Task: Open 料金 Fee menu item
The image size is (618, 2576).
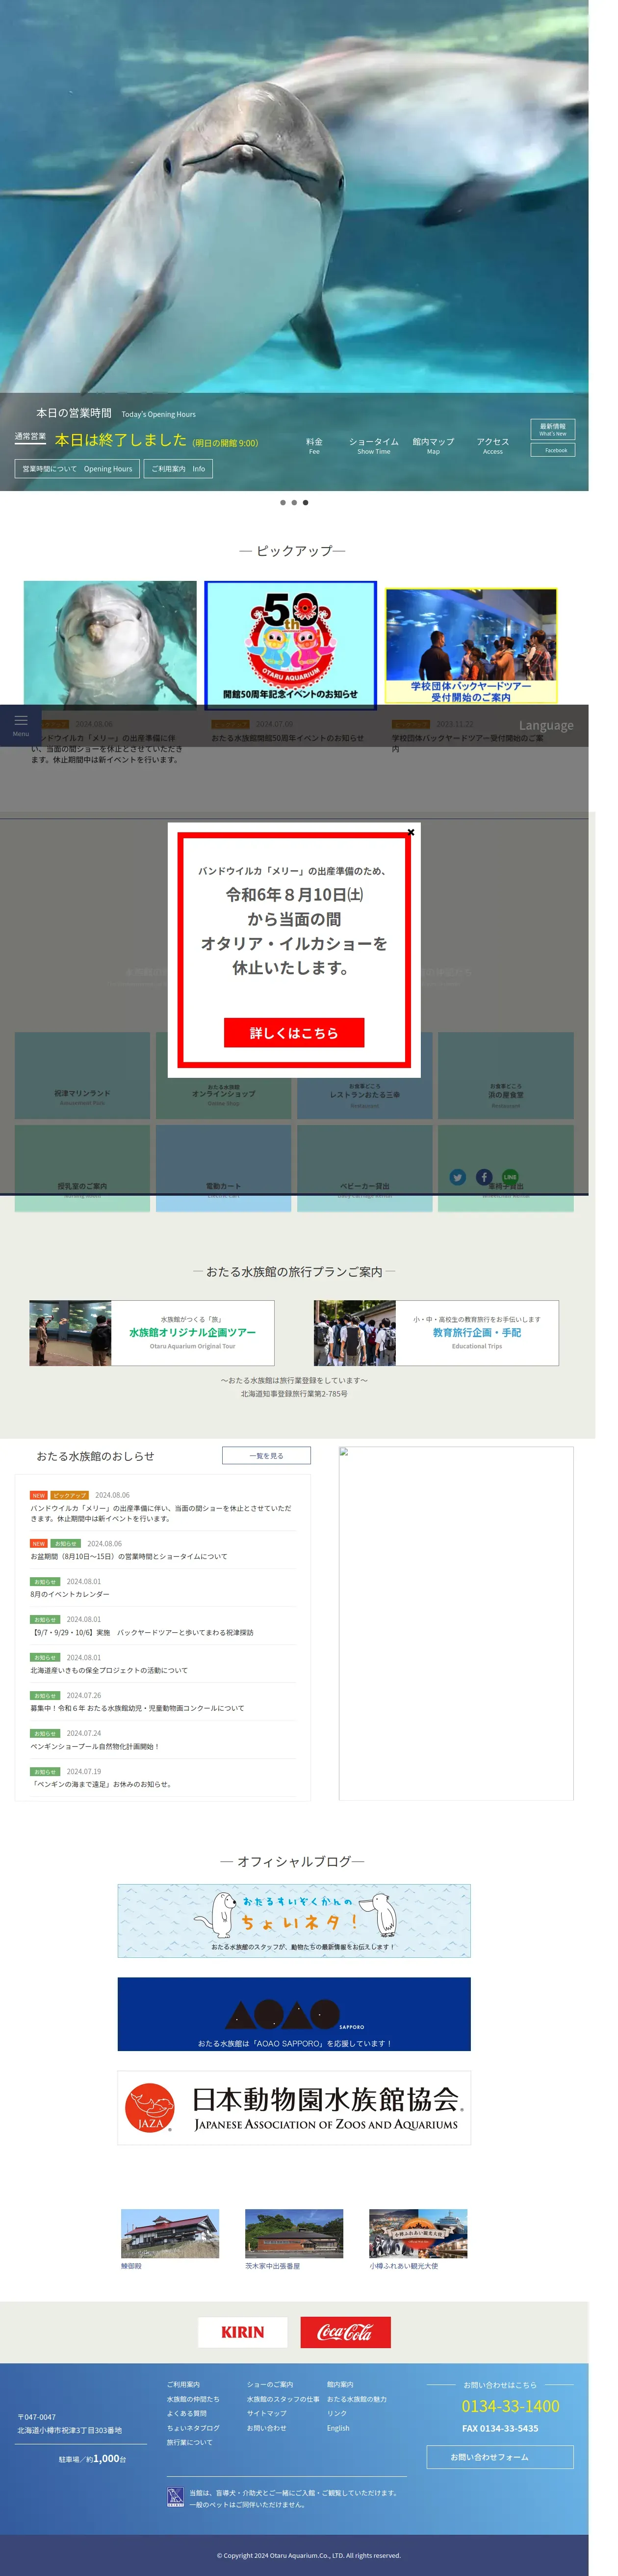Action: (314, 445)
